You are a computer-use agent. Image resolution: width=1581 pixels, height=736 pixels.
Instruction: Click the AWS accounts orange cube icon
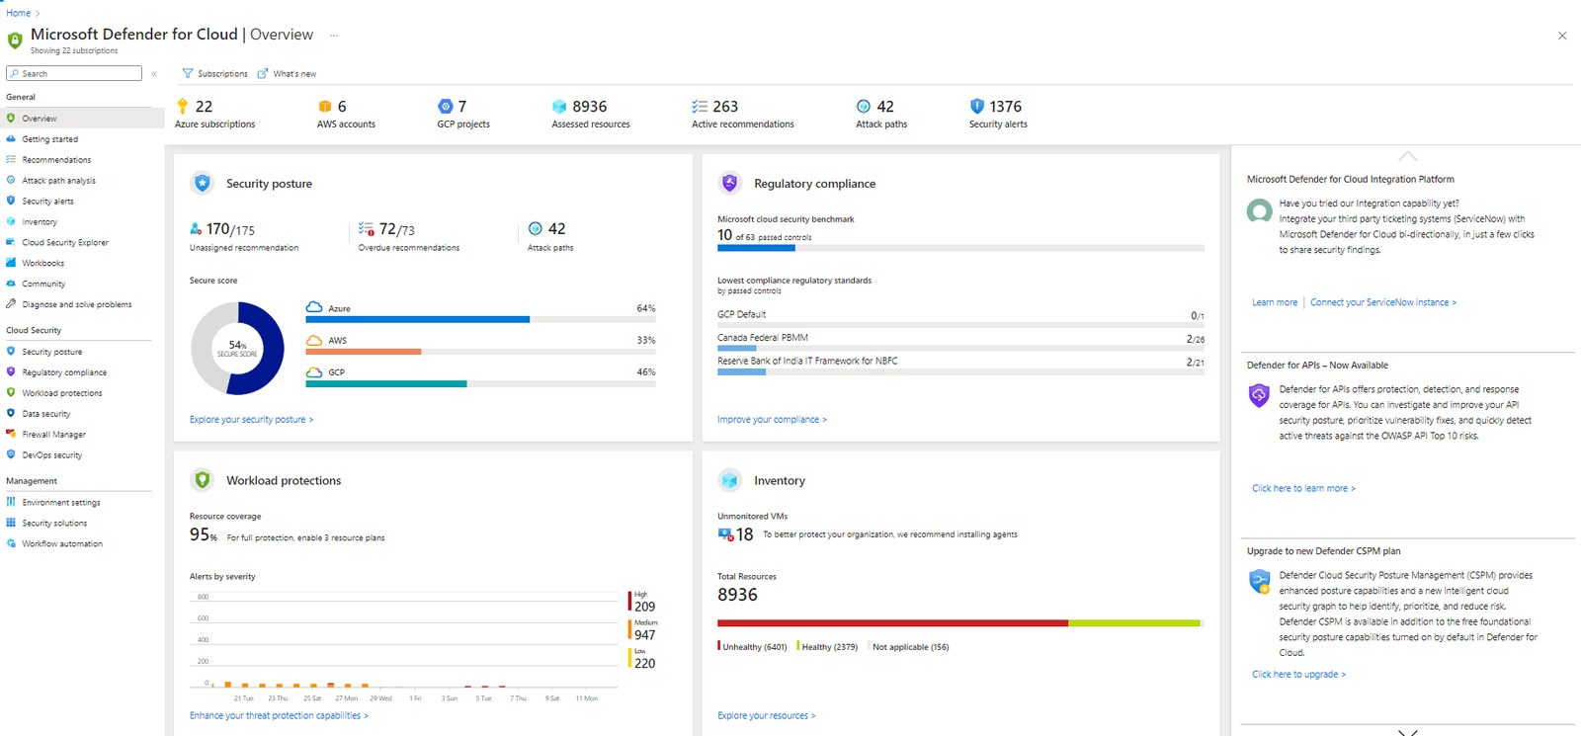coord(325,107)
